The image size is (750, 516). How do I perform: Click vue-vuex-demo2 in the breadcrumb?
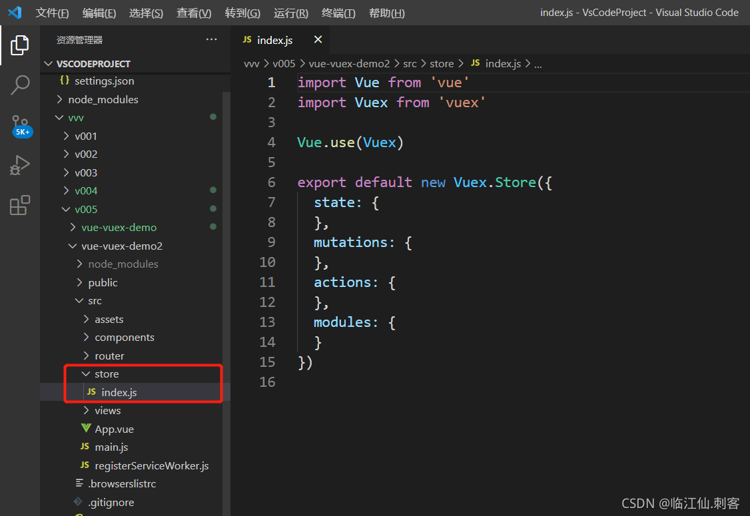(x=349, y=64)
